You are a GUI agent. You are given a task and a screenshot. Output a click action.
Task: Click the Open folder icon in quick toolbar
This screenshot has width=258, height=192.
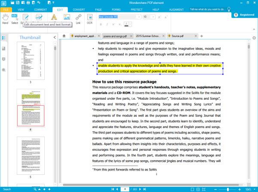coord(12,3)
